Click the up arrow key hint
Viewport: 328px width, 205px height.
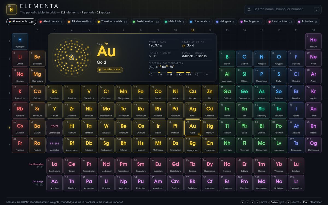[248, 202]
